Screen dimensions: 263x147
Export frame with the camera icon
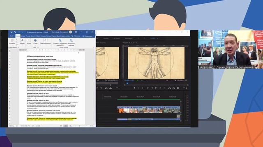[178, 88]
